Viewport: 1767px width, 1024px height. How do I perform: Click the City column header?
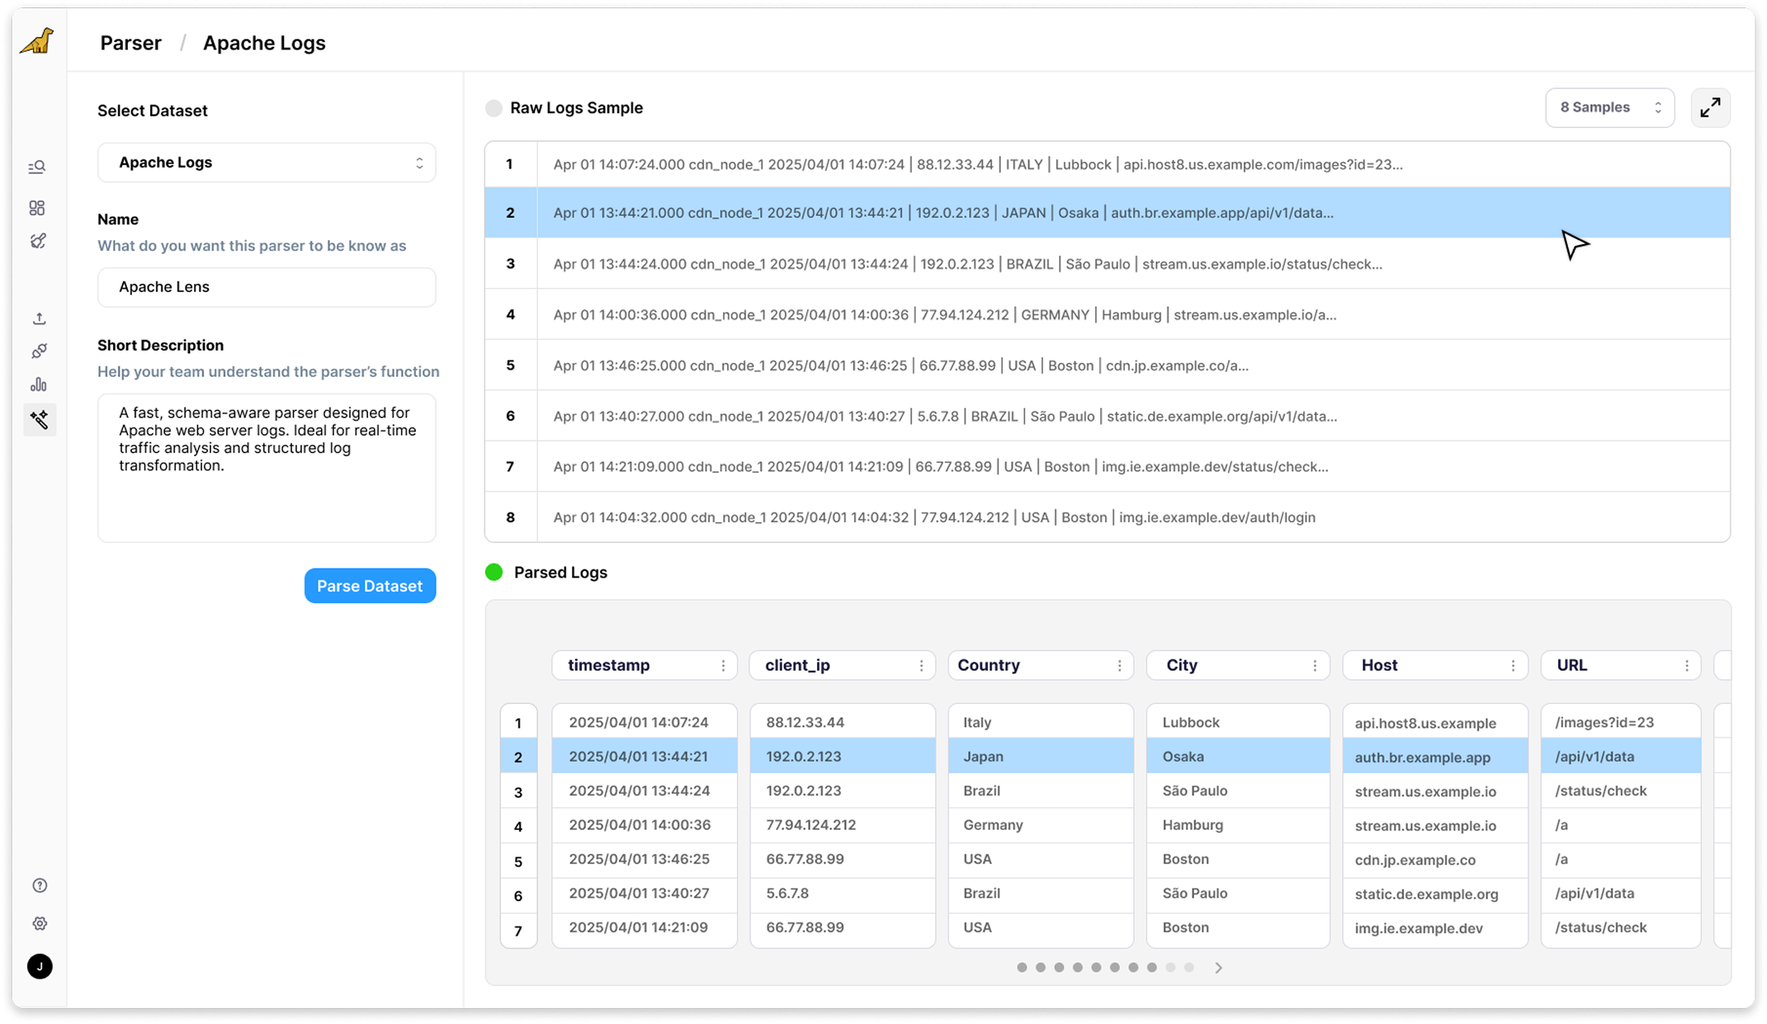[1238, 665]
